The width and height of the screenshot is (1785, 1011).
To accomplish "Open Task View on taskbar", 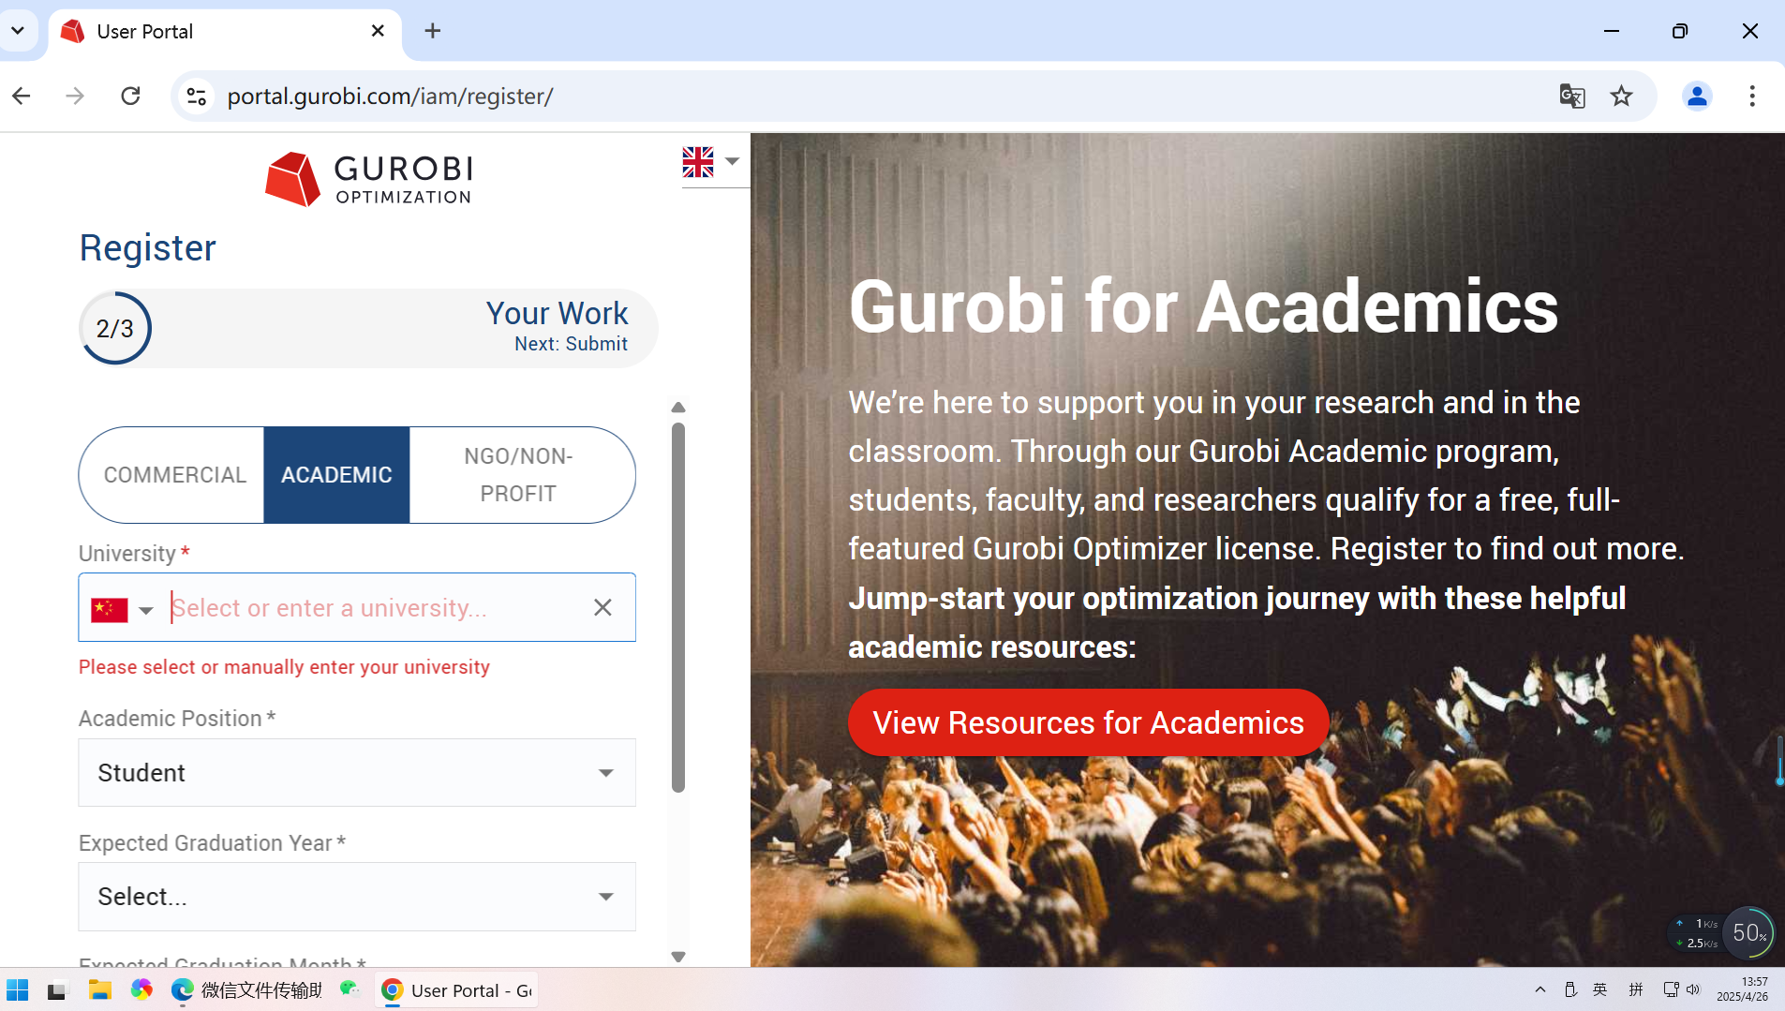I will (x=58, y=990).
